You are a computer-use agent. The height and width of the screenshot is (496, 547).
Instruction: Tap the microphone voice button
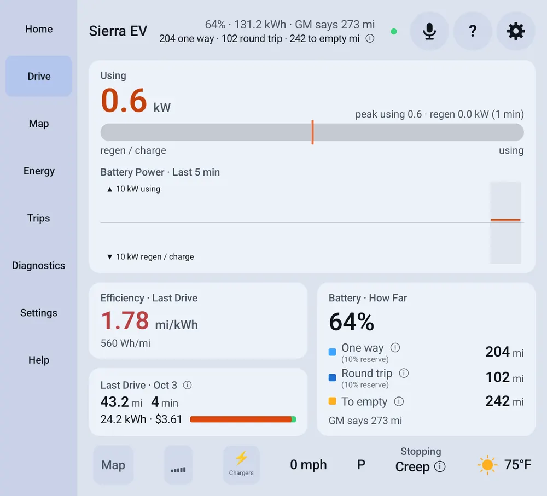(x=429, y=31)
